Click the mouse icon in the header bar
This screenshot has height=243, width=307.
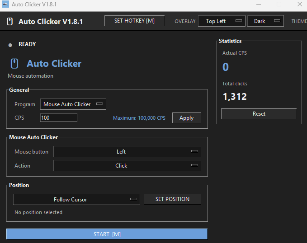pyautogui.click(x=10, y=21)
